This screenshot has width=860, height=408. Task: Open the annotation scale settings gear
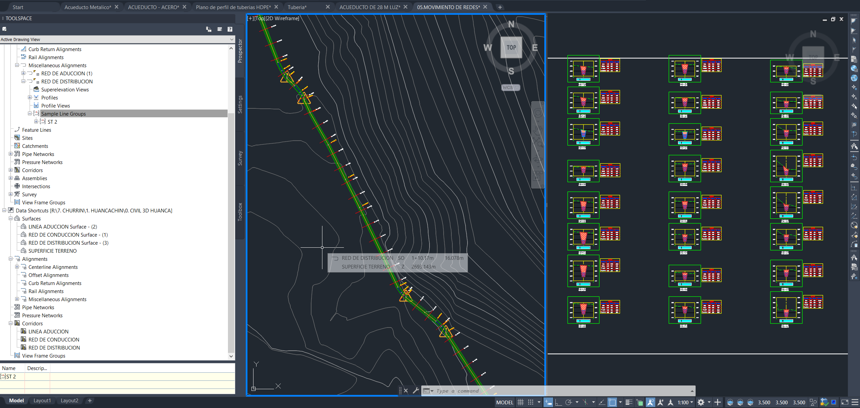(701, 402)
